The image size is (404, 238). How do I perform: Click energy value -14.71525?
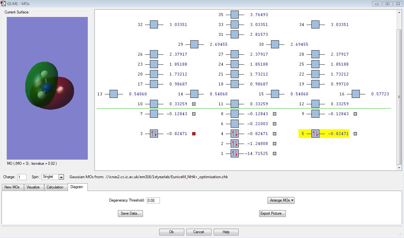click(x=256, y=154)
